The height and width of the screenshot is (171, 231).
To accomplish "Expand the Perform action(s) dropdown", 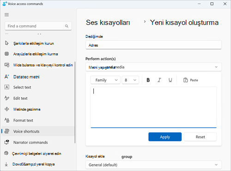I will click(153, 67).
